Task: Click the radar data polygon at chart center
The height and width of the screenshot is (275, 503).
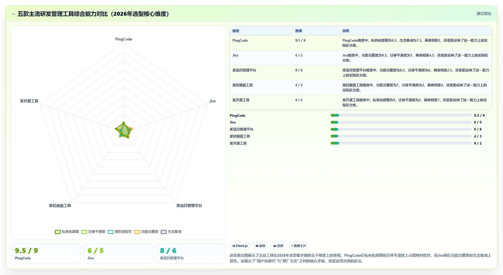Action: pyautogui.click(x=124, y=130)
